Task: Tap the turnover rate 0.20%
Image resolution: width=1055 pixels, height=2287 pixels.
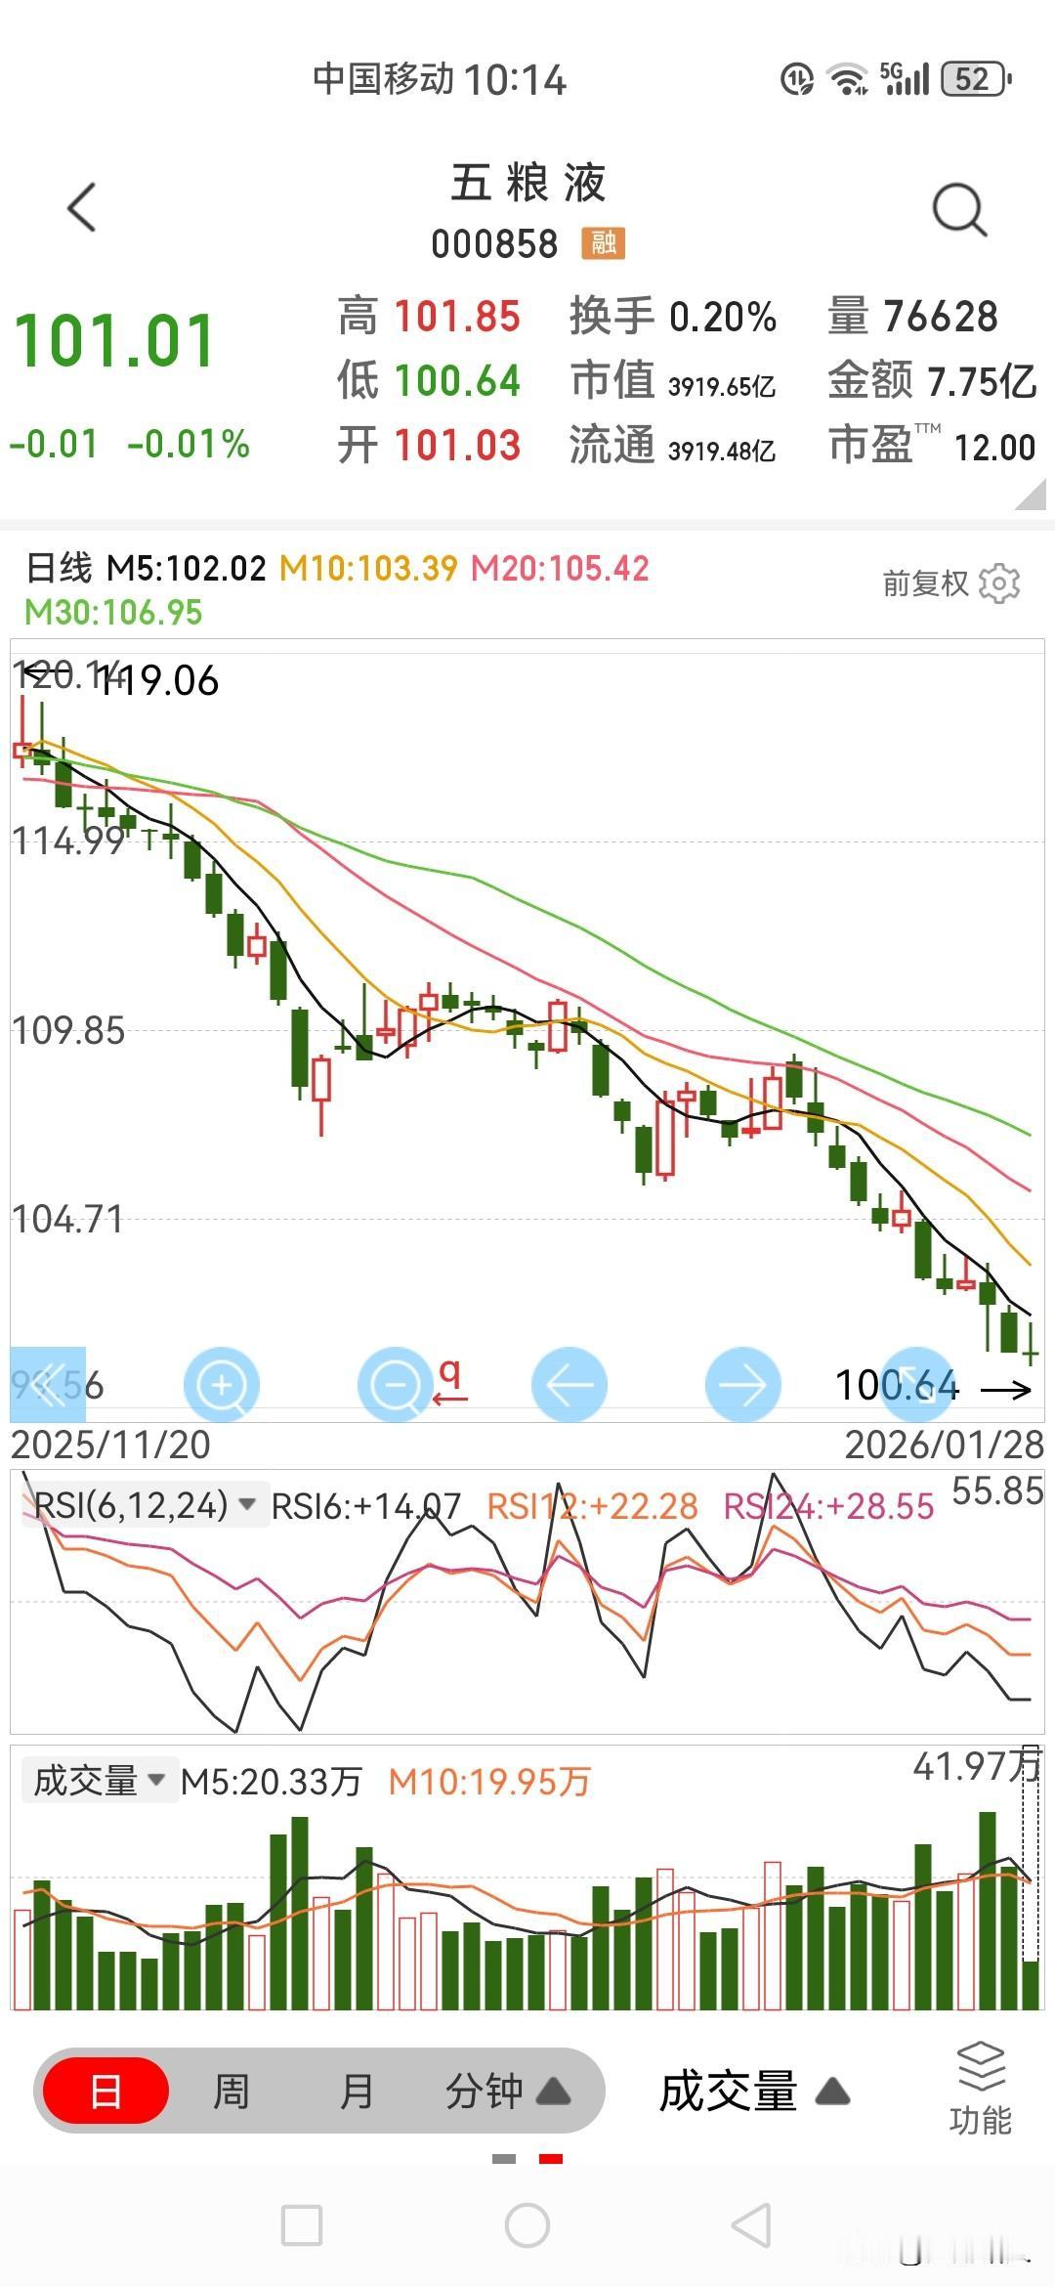Action: pos(723,317)
